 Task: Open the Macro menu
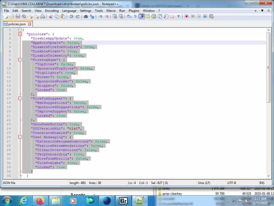pos(111,11)
